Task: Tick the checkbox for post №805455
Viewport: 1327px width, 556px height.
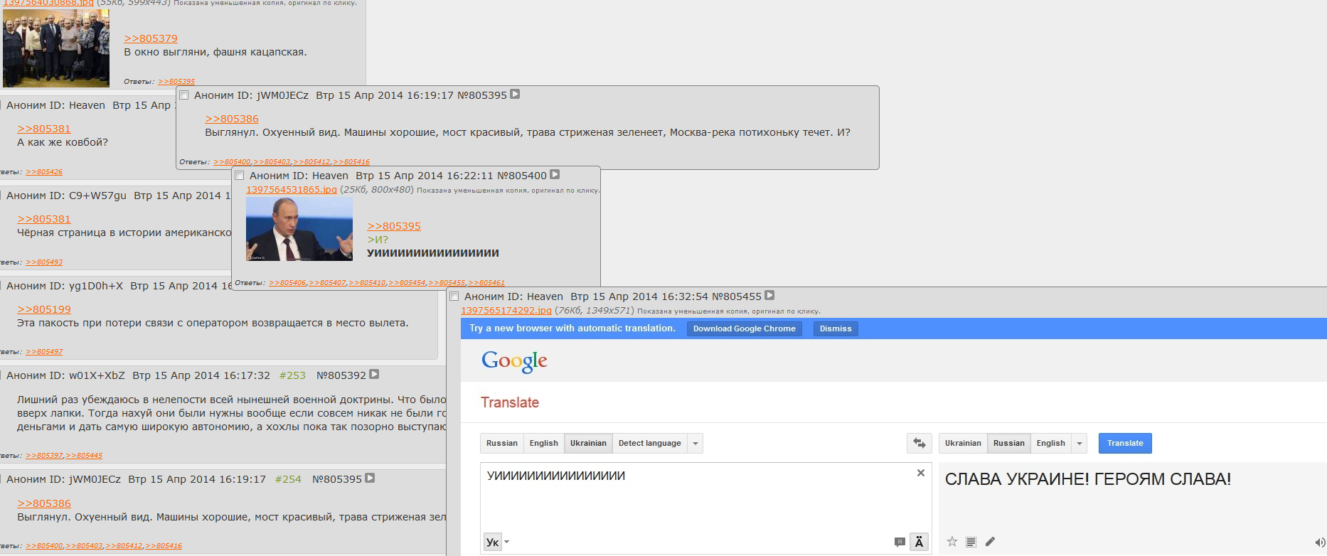Action: click(454, 296)
